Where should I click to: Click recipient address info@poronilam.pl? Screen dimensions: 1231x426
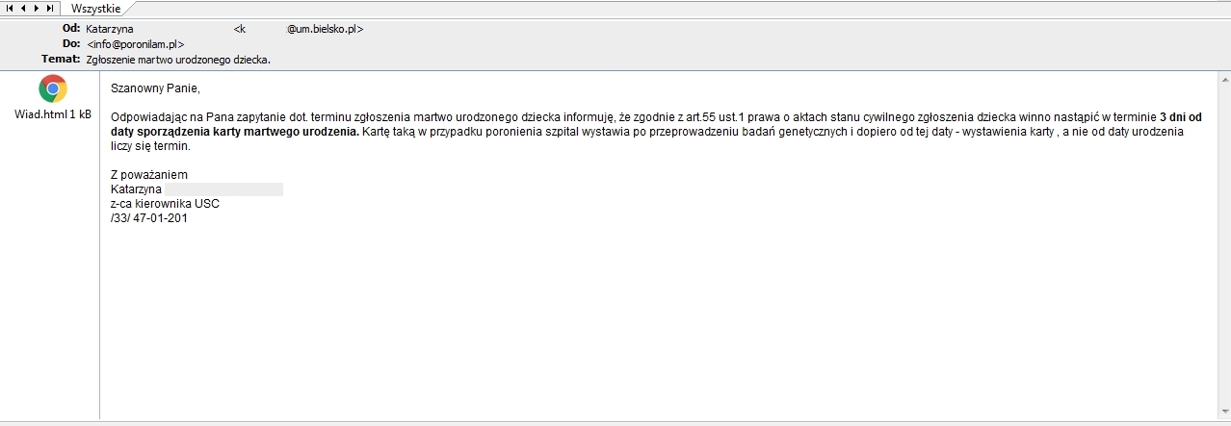135,44
